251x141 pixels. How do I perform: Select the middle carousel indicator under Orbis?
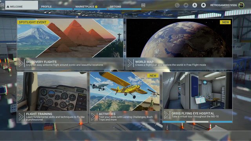(x=197, y=122)
